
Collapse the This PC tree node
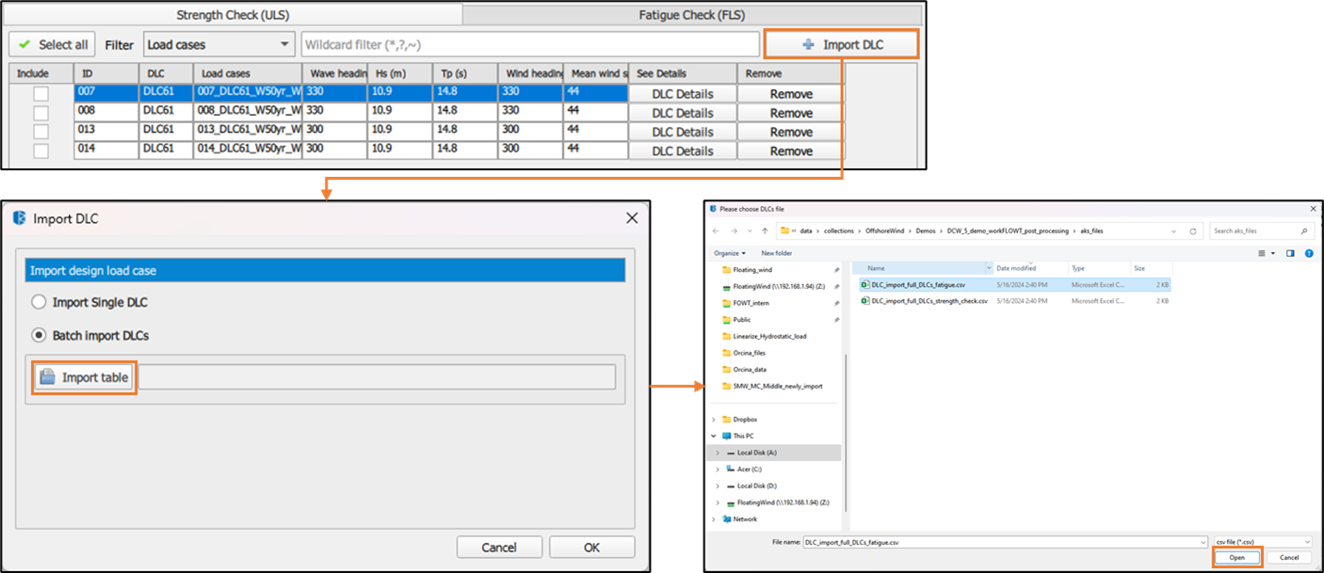(x=715, y=436)
